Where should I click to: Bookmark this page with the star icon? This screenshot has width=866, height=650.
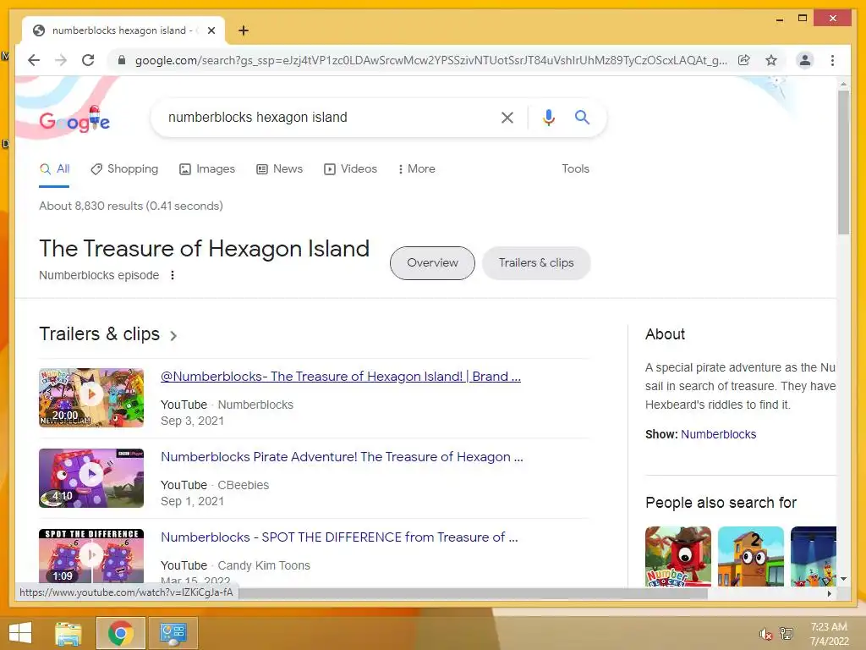click(x=771, y=60)
